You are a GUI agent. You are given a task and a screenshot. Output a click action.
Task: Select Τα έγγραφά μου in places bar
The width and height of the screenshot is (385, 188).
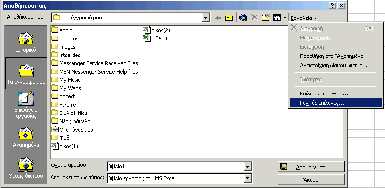pyautogui.click(x=26, y=73)
